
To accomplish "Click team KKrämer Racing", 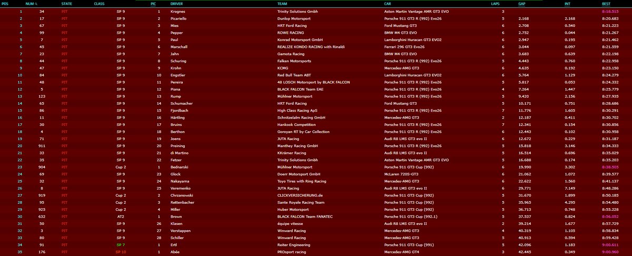I will coord(293,153).
